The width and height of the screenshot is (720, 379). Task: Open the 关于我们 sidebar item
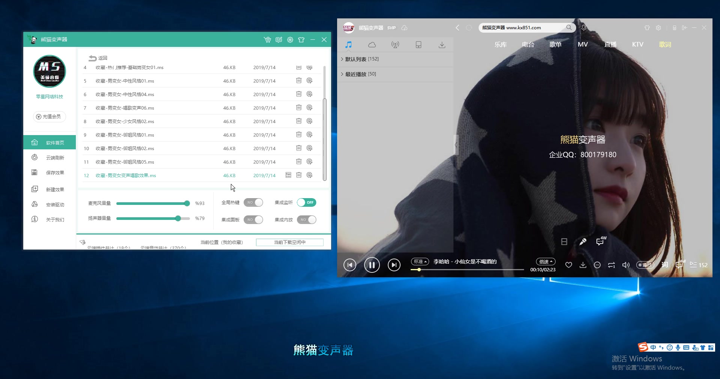(50, 220)
